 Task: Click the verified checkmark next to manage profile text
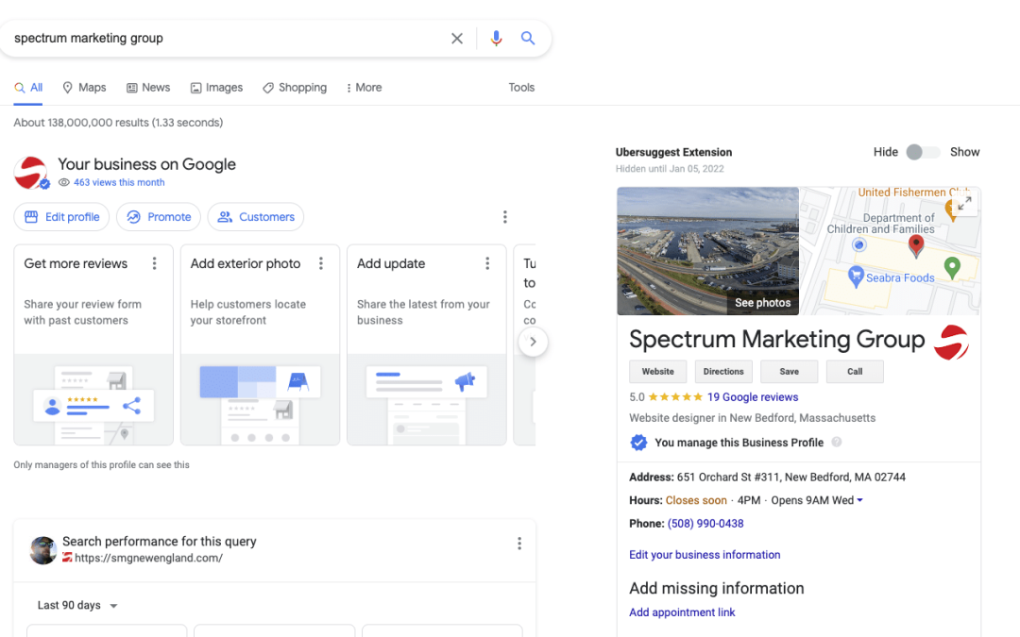click(638, 442)
